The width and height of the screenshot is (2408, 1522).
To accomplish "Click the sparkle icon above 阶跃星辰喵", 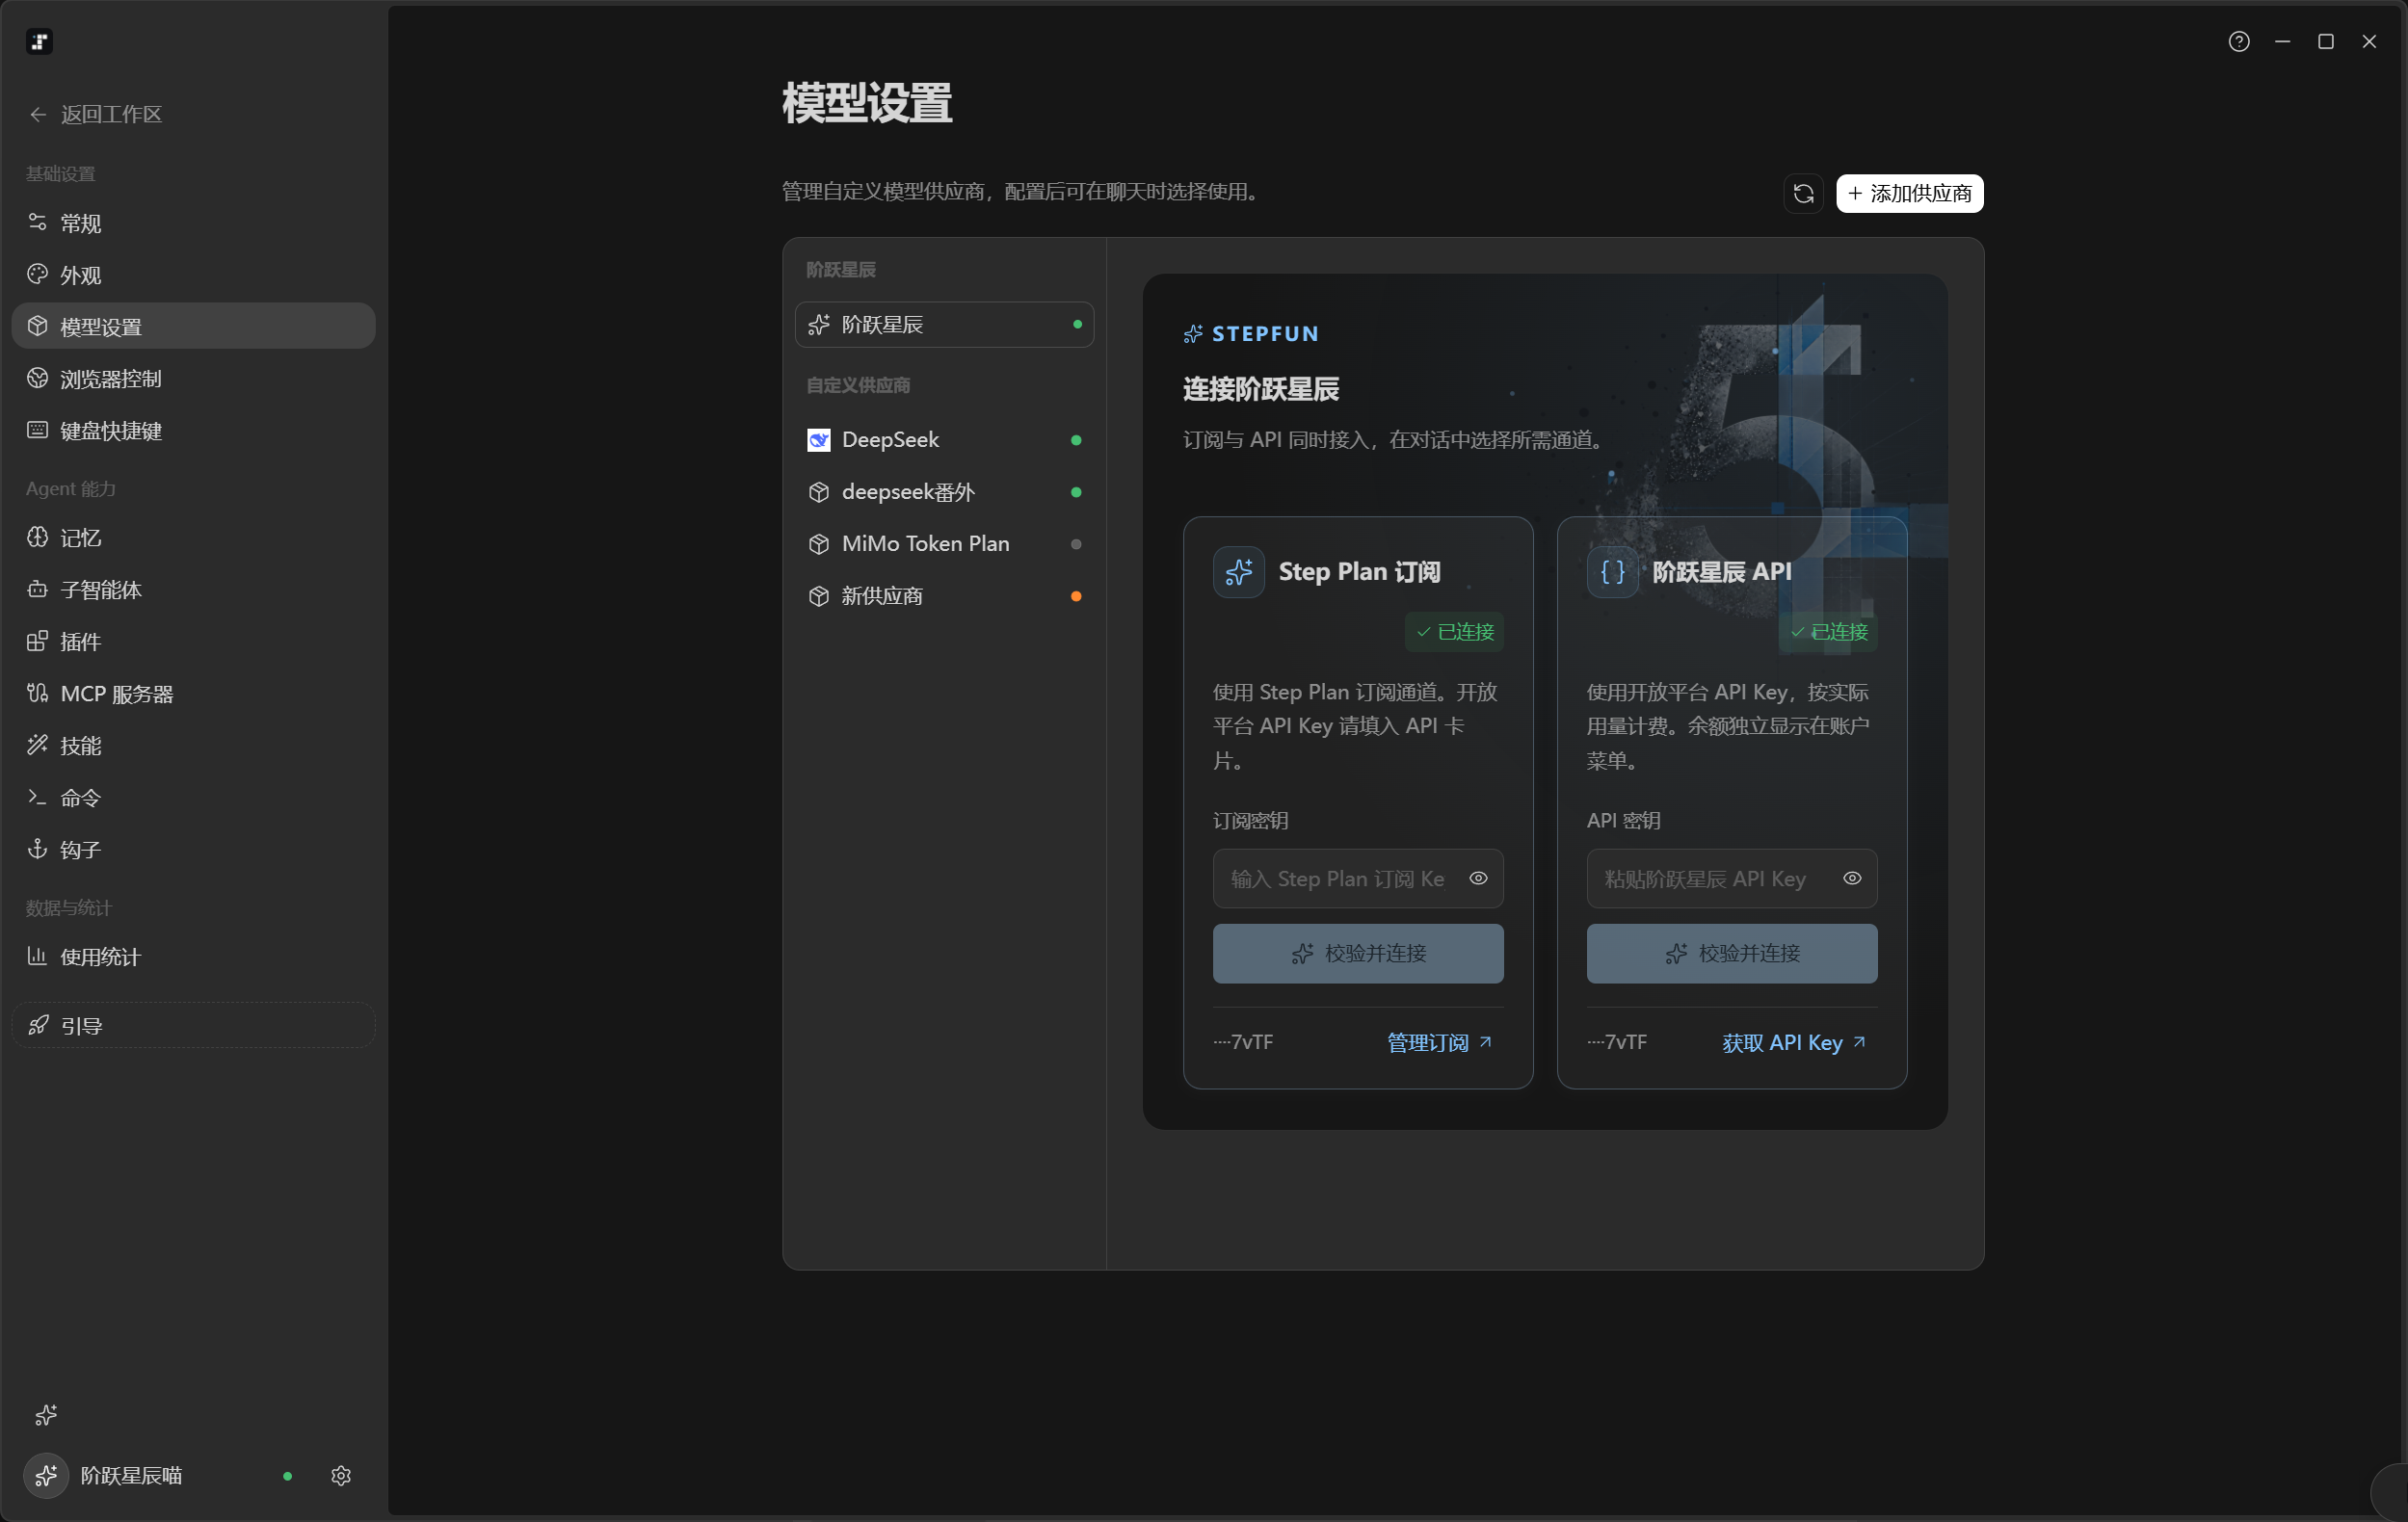I will click(46, 1415).
